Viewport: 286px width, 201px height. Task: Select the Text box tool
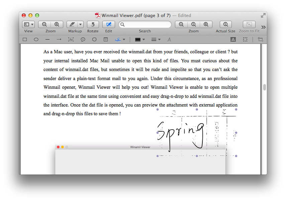(71, 40)
